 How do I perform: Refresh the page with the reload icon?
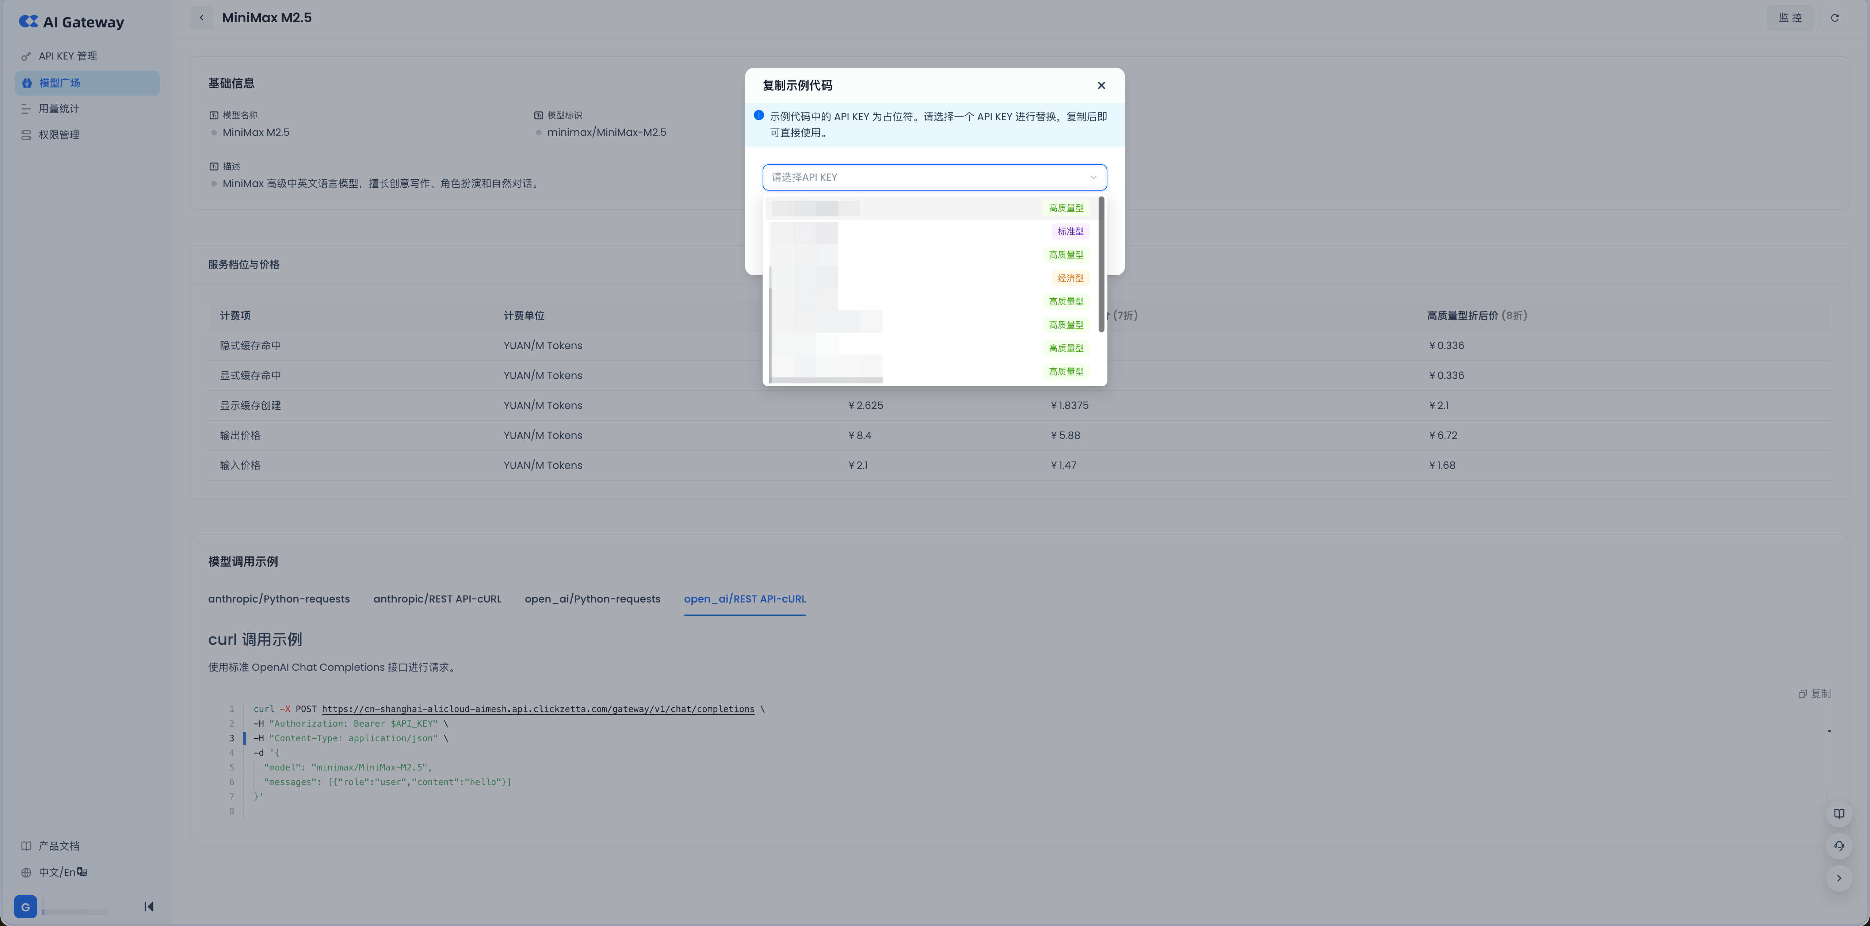click(x=1835, y=18)
